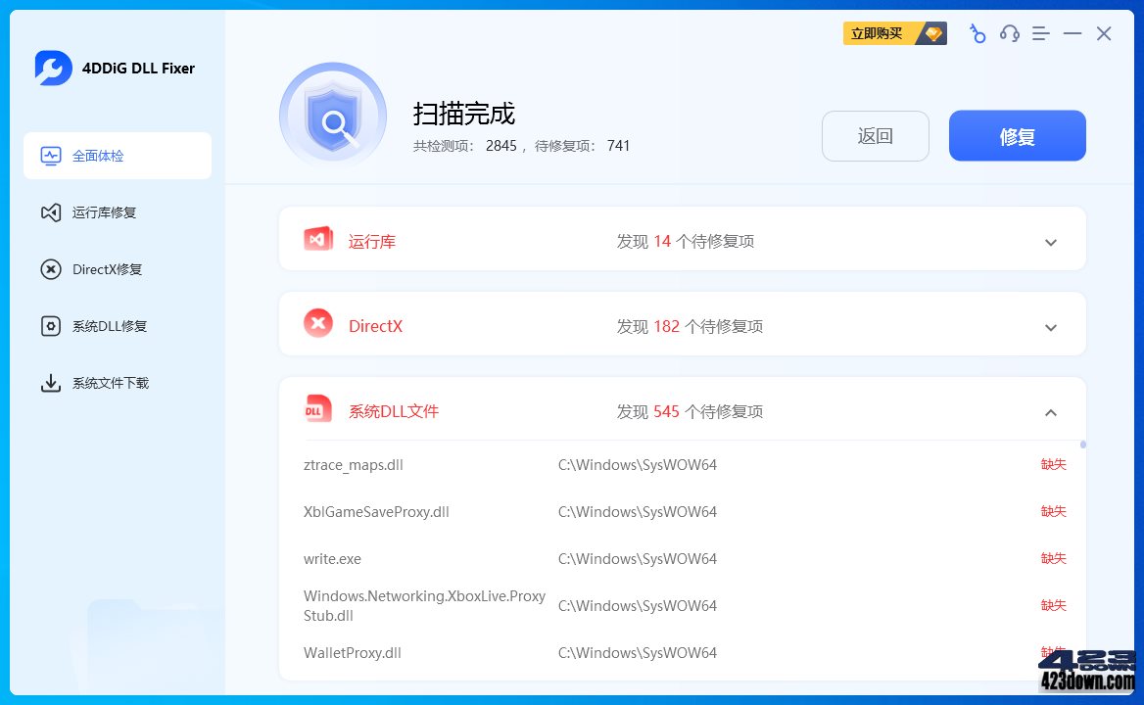Click the diamond icon on buy button
1144x705 pixels.
(x=933, y=33)
